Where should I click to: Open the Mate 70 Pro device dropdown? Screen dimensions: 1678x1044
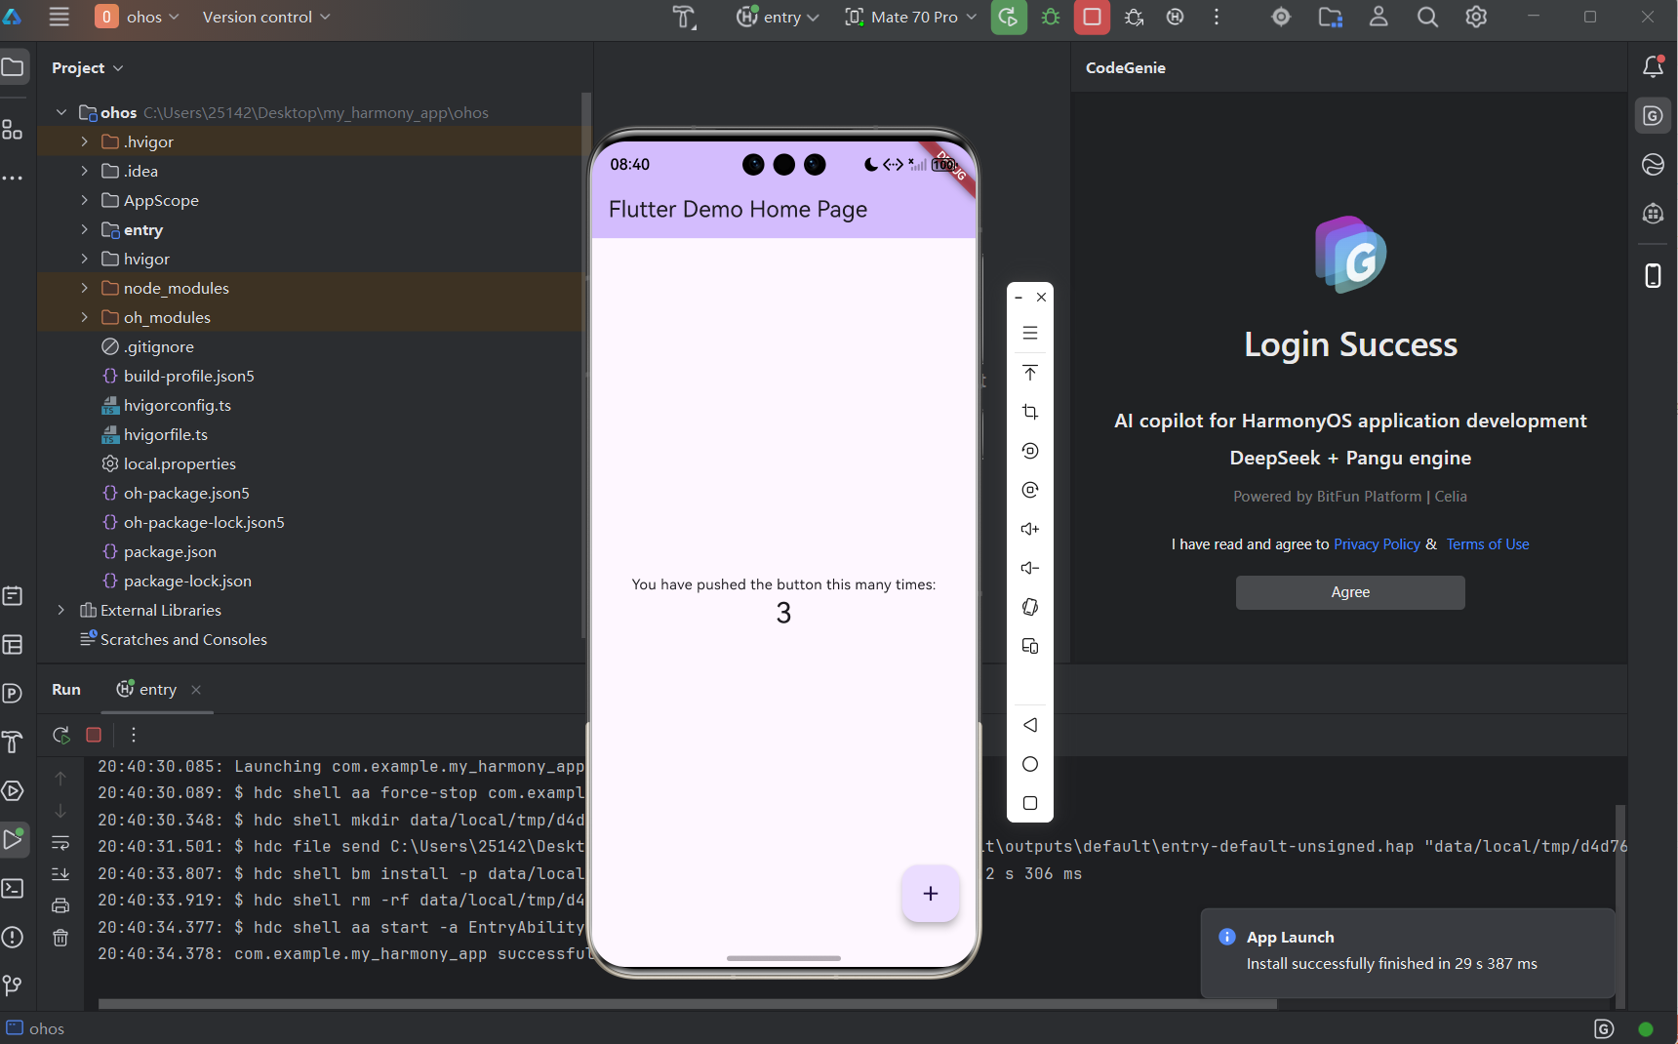tap(910, 17)
